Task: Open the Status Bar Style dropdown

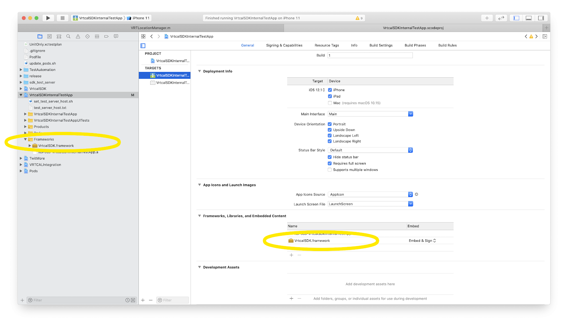Action: (370, 150)
